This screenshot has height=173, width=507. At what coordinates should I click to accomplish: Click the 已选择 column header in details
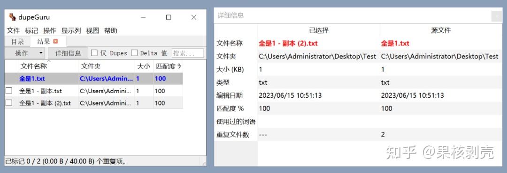click(319, 30)
